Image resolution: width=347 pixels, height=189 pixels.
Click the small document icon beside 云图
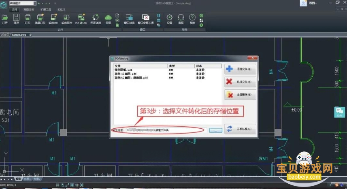tap(117, 15)
